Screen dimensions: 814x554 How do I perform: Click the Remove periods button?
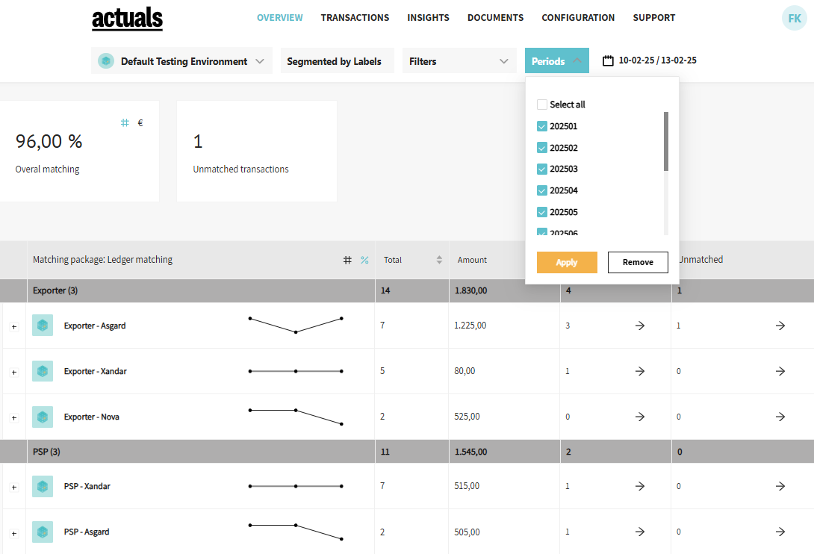point(638,262)
